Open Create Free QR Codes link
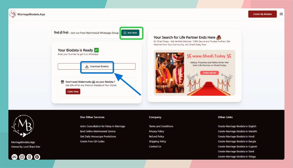This screenshot has width=293, height=168. coord(92,141)
